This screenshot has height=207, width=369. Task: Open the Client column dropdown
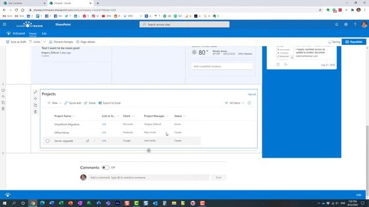click(x=133, y=116)
